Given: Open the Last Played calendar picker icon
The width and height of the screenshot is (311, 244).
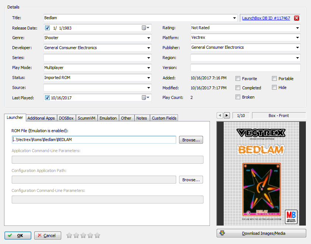Looking at the screenshot, I should tap(146, 97).
